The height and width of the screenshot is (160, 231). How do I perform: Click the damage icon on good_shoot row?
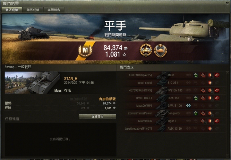click(x=210, y=83)
